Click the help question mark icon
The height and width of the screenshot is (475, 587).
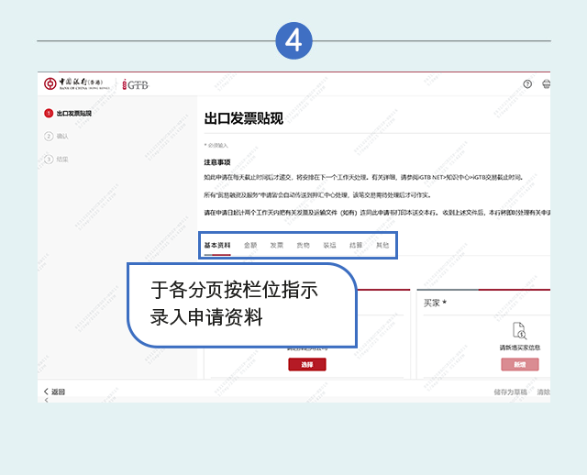tap(527, 84)
